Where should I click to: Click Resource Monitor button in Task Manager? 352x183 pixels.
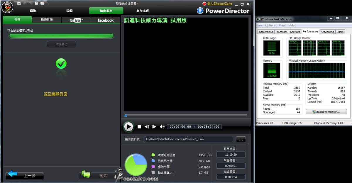coord(326,112)
